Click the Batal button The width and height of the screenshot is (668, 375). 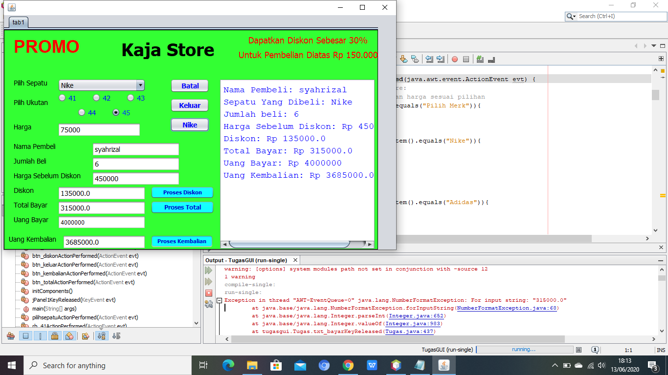click(x=190, y=86)
